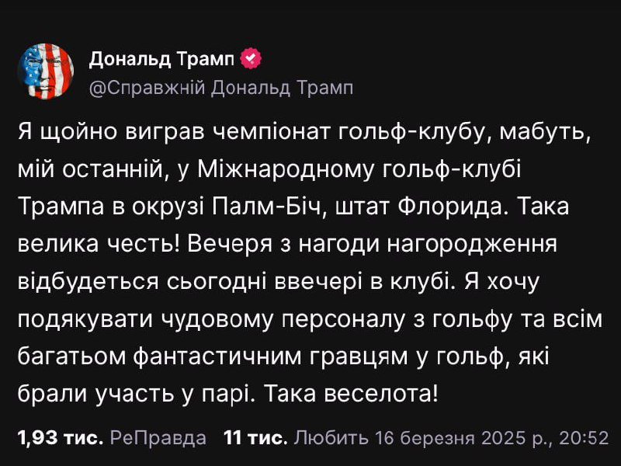Open the Дональд Трамп display name
621x466 pixels.
(x=165, y=58)
